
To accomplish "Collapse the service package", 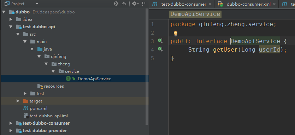I will pyautogui.click(x=53, y=71).
